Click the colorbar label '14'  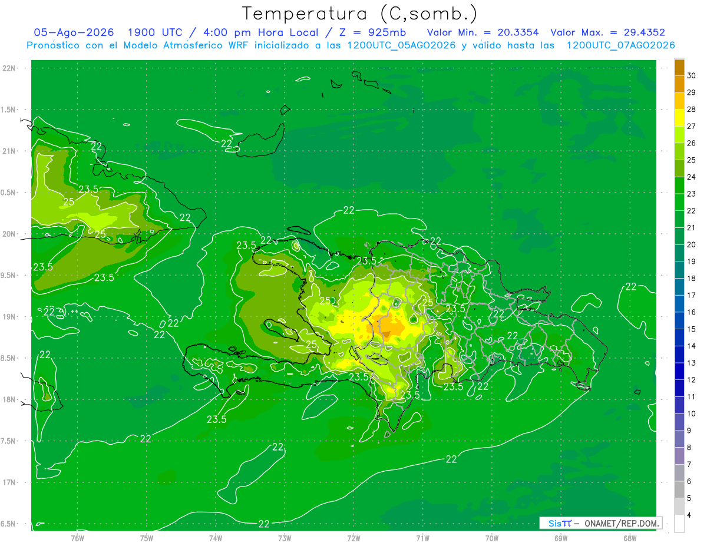click(x=692, y=346)
